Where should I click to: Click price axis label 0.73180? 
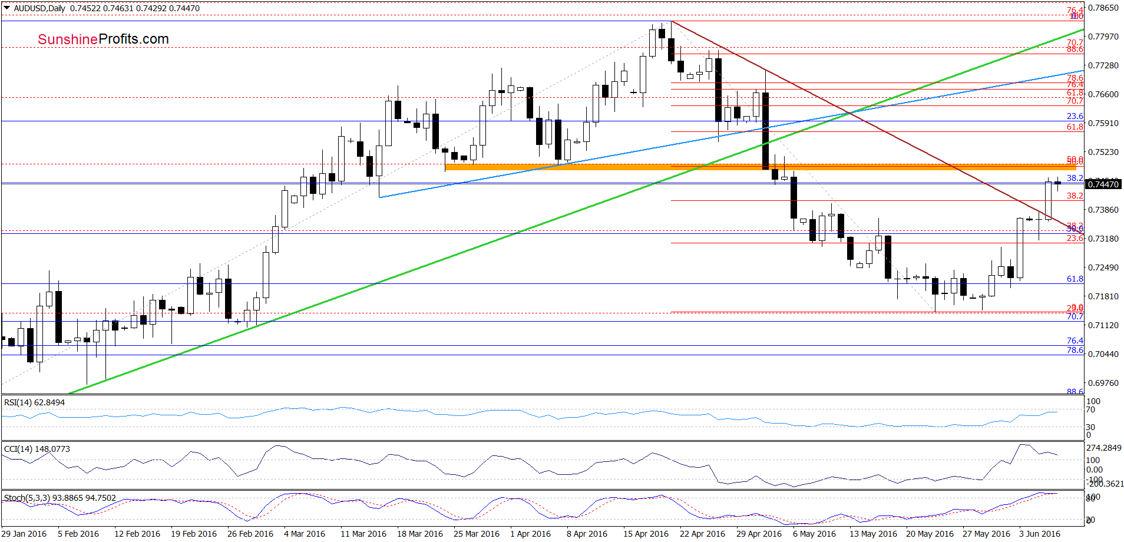pyautogui.click(x=1103, y=239)
